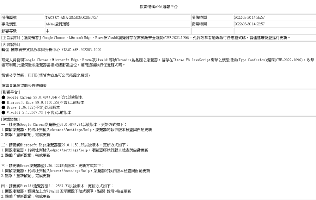Click the line 者可利用此漏洞造成瀏覽器當機
The image size is (316, 200).
coord(63,65)
